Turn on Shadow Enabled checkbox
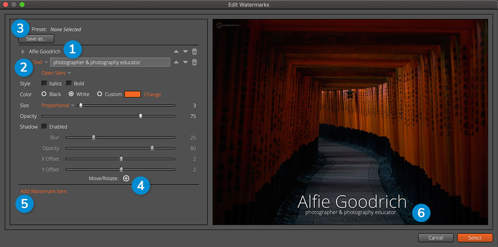Screen dimensions: 498x247 44,127
